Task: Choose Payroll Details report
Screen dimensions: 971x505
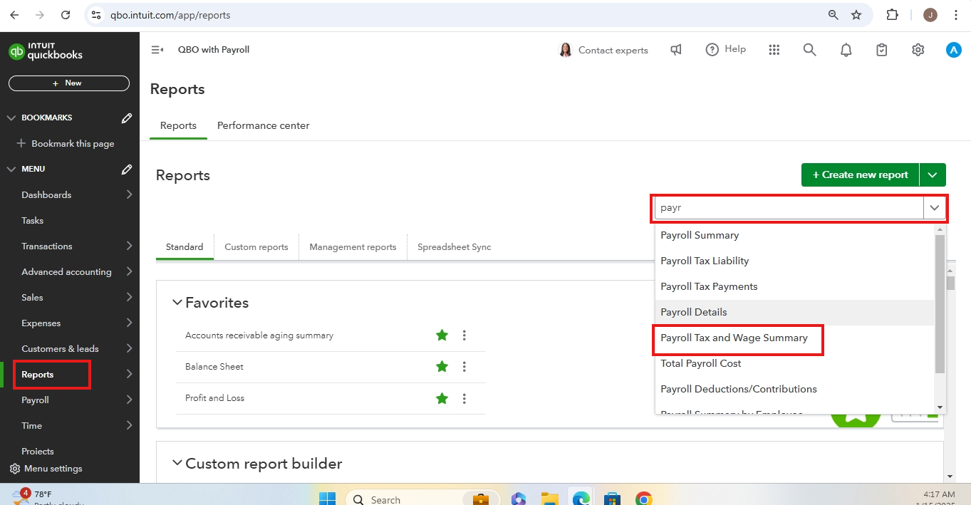Action: coord(795,312)
